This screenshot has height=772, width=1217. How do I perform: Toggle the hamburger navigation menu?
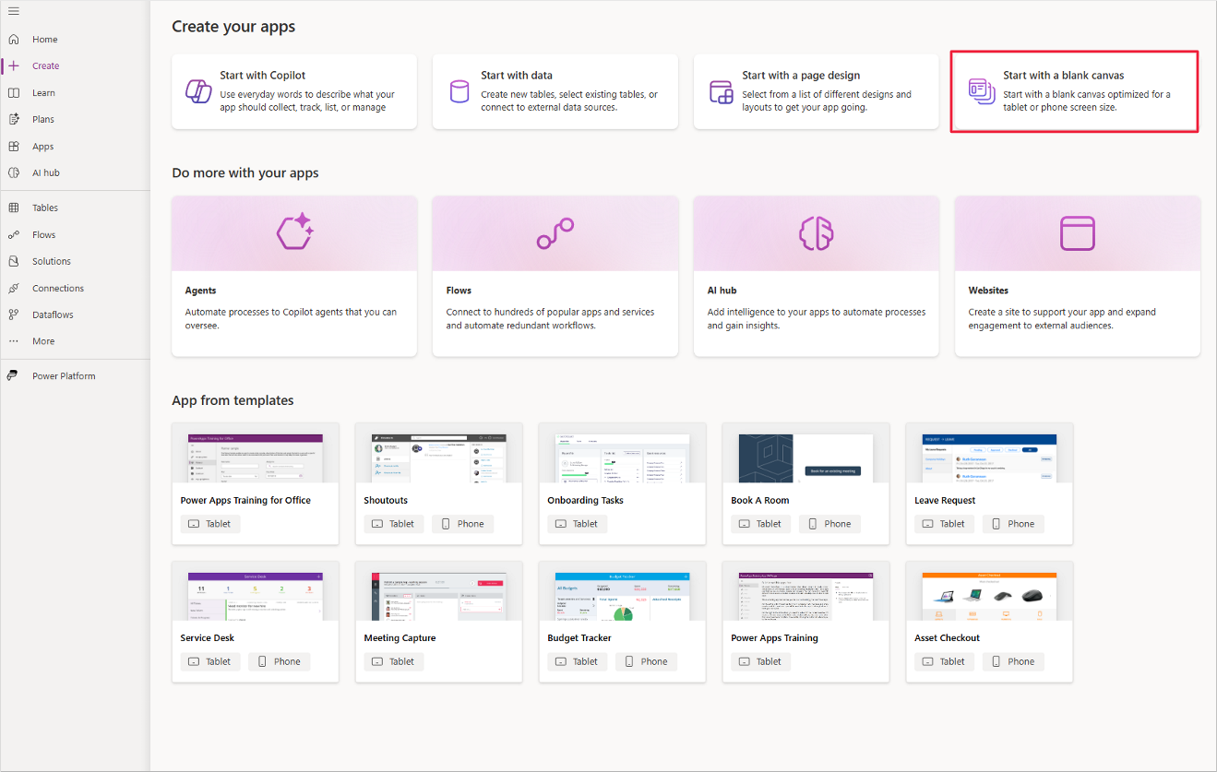(13, 11)
